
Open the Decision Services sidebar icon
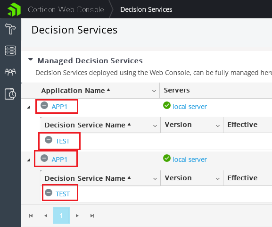tap(10, 29)
